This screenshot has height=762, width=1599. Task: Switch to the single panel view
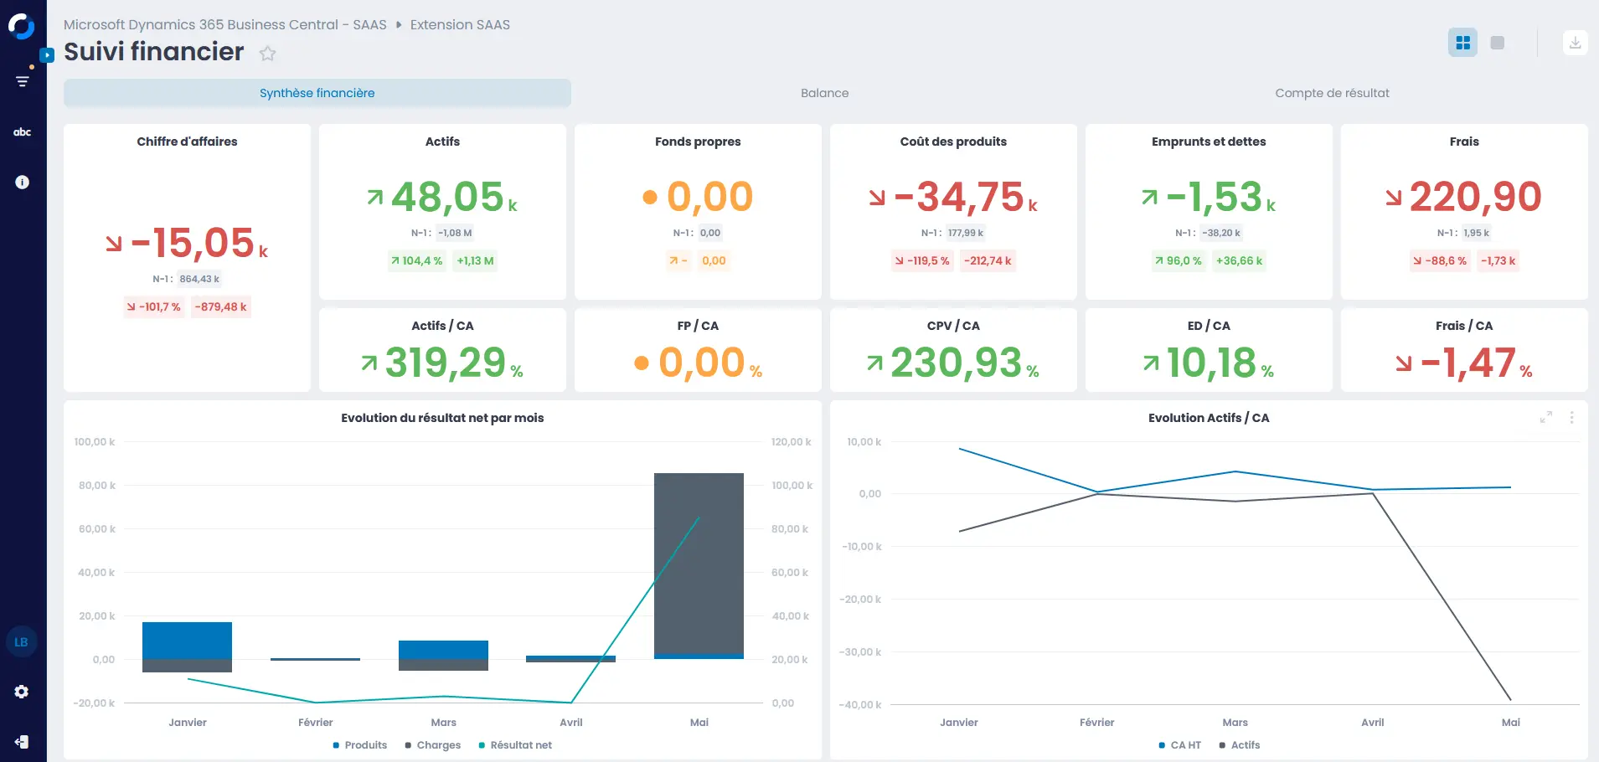[1498, 43]
